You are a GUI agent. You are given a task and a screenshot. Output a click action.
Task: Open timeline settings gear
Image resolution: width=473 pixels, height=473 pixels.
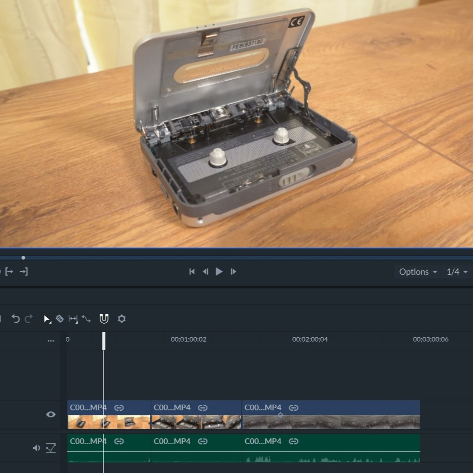coord(122,319)
